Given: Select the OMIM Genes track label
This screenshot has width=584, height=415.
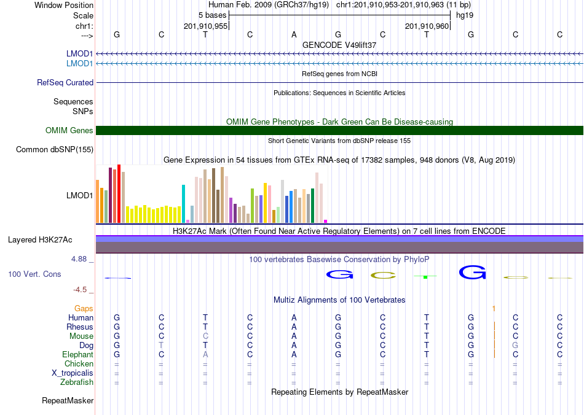Looking at the screenshot, I should pos(69,131).
